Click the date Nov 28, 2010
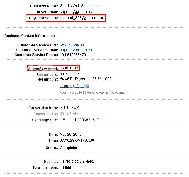The height and width of the screenshot is (177, 189). 71,134
